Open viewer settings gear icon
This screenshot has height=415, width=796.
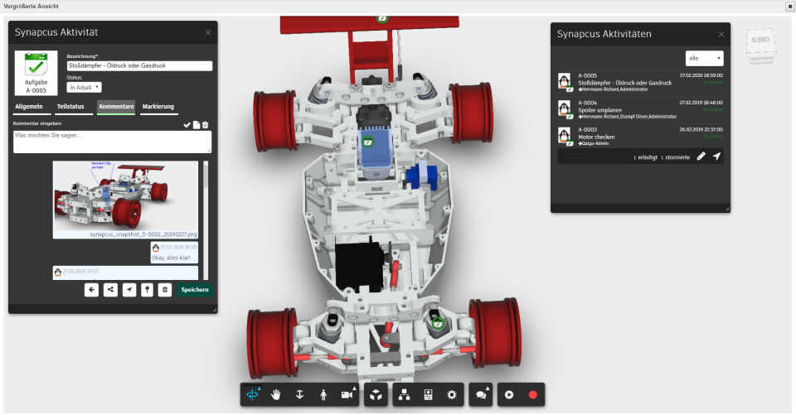coord(452,395)
